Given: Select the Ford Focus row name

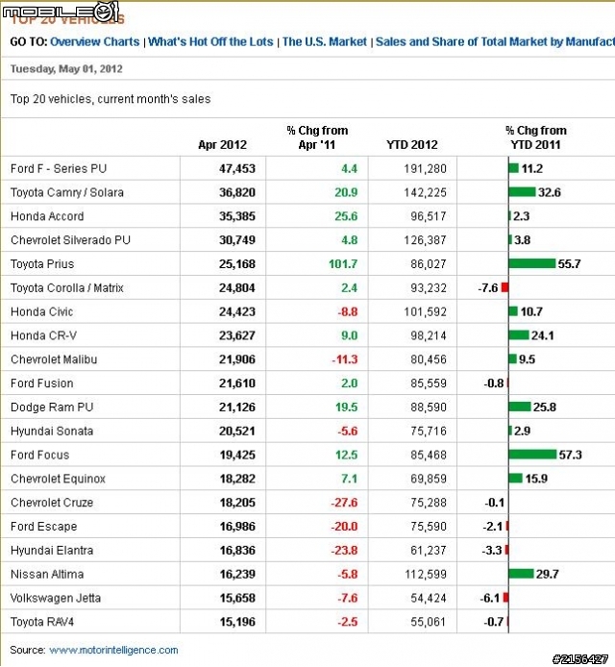Looking at the screenshot, I should point(39,455).
